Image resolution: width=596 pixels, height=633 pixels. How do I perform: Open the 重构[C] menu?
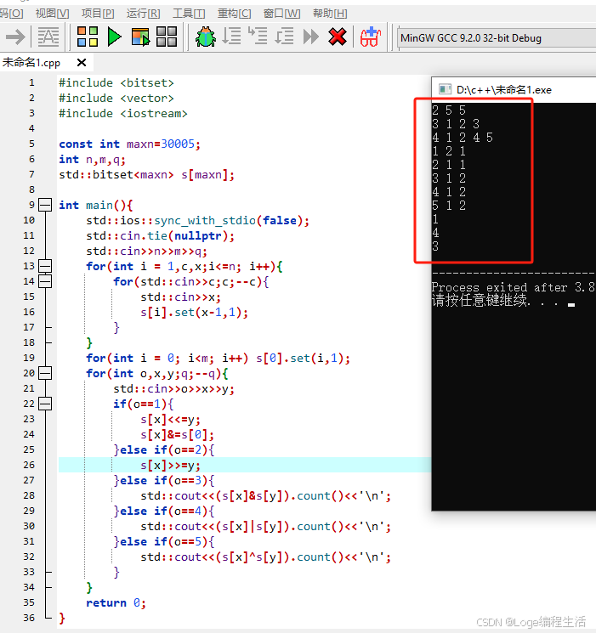(235, 14)
